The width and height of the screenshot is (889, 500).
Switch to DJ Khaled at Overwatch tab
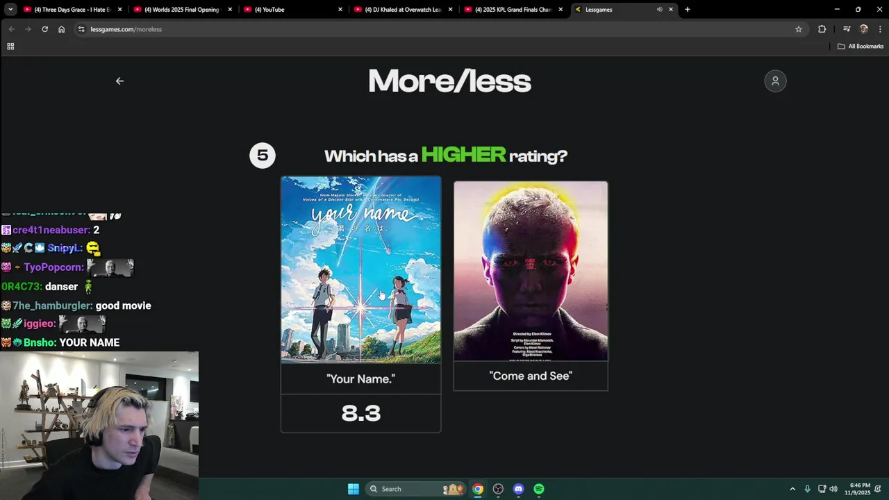click(403, 10)
